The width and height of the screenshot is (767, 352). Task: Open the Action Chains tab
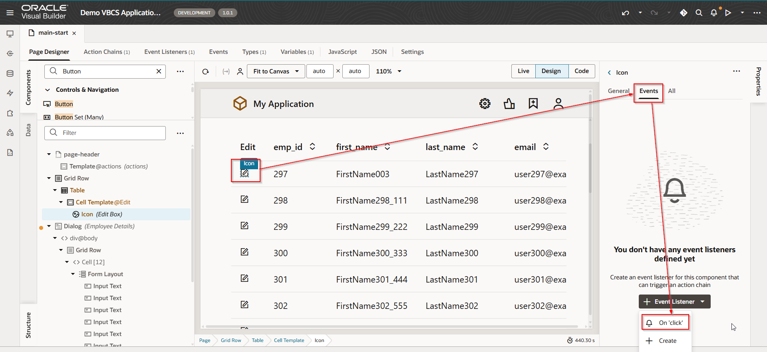[x=106, y=52]
